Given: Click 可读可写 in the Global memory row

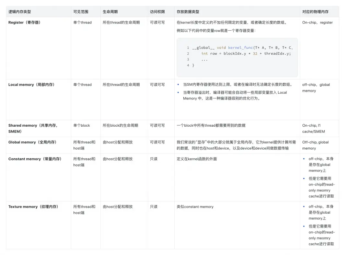Looking at the screenshot, I should tap(157, 142).
